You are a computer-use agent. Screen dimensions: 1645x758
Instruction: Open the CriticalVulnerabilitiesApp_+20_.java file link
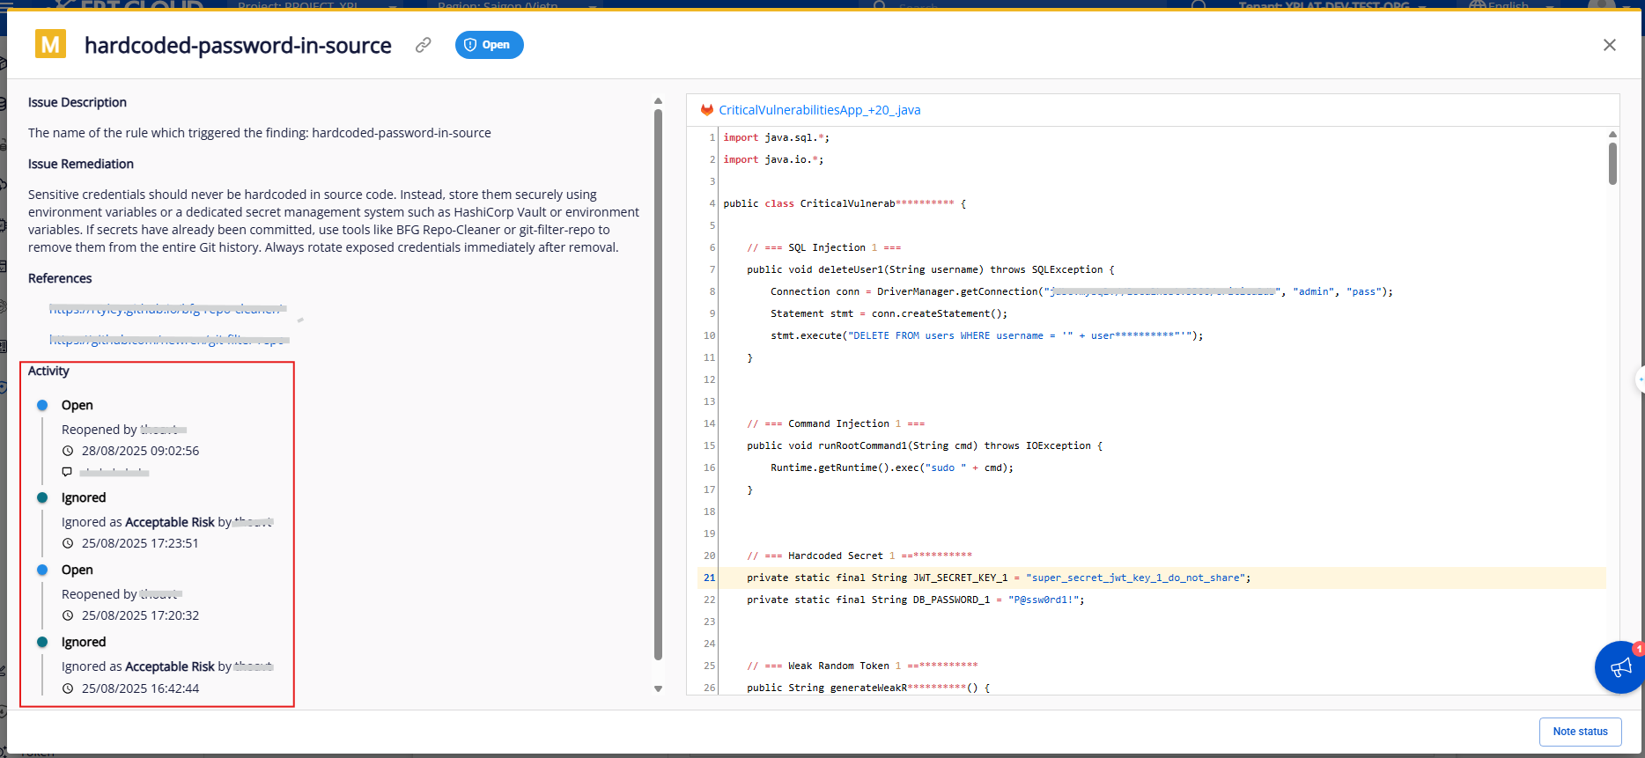click(819, 110)
